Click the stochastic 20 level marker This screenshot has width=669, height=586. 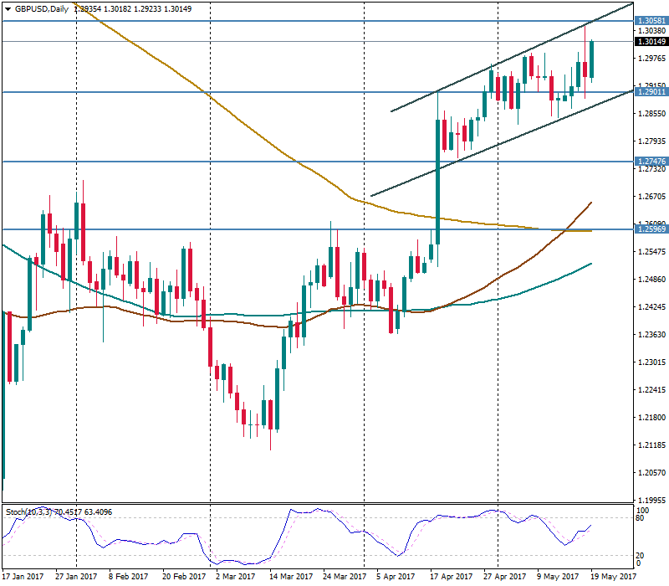[x=642, y=556]
